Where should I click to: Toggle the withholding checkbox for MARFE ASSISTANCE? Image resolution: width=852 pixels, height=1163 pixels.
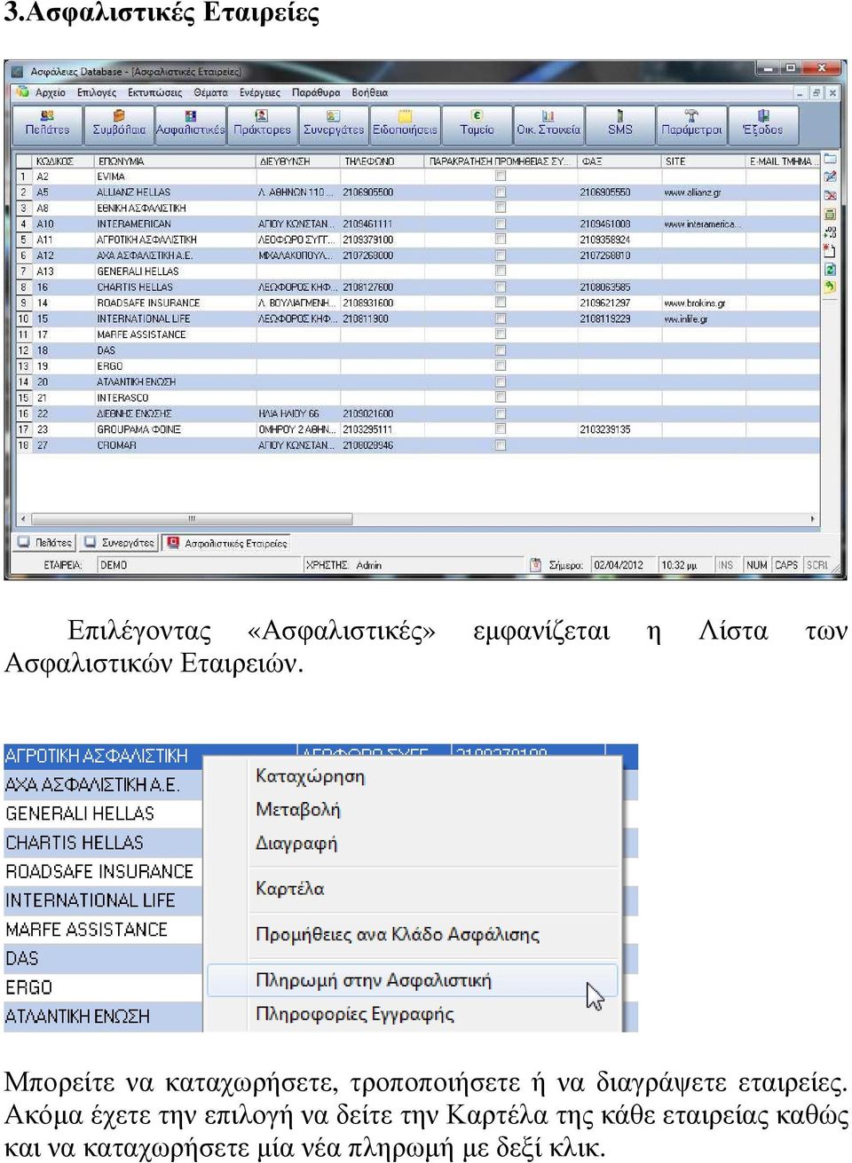(x=501, y=334)
